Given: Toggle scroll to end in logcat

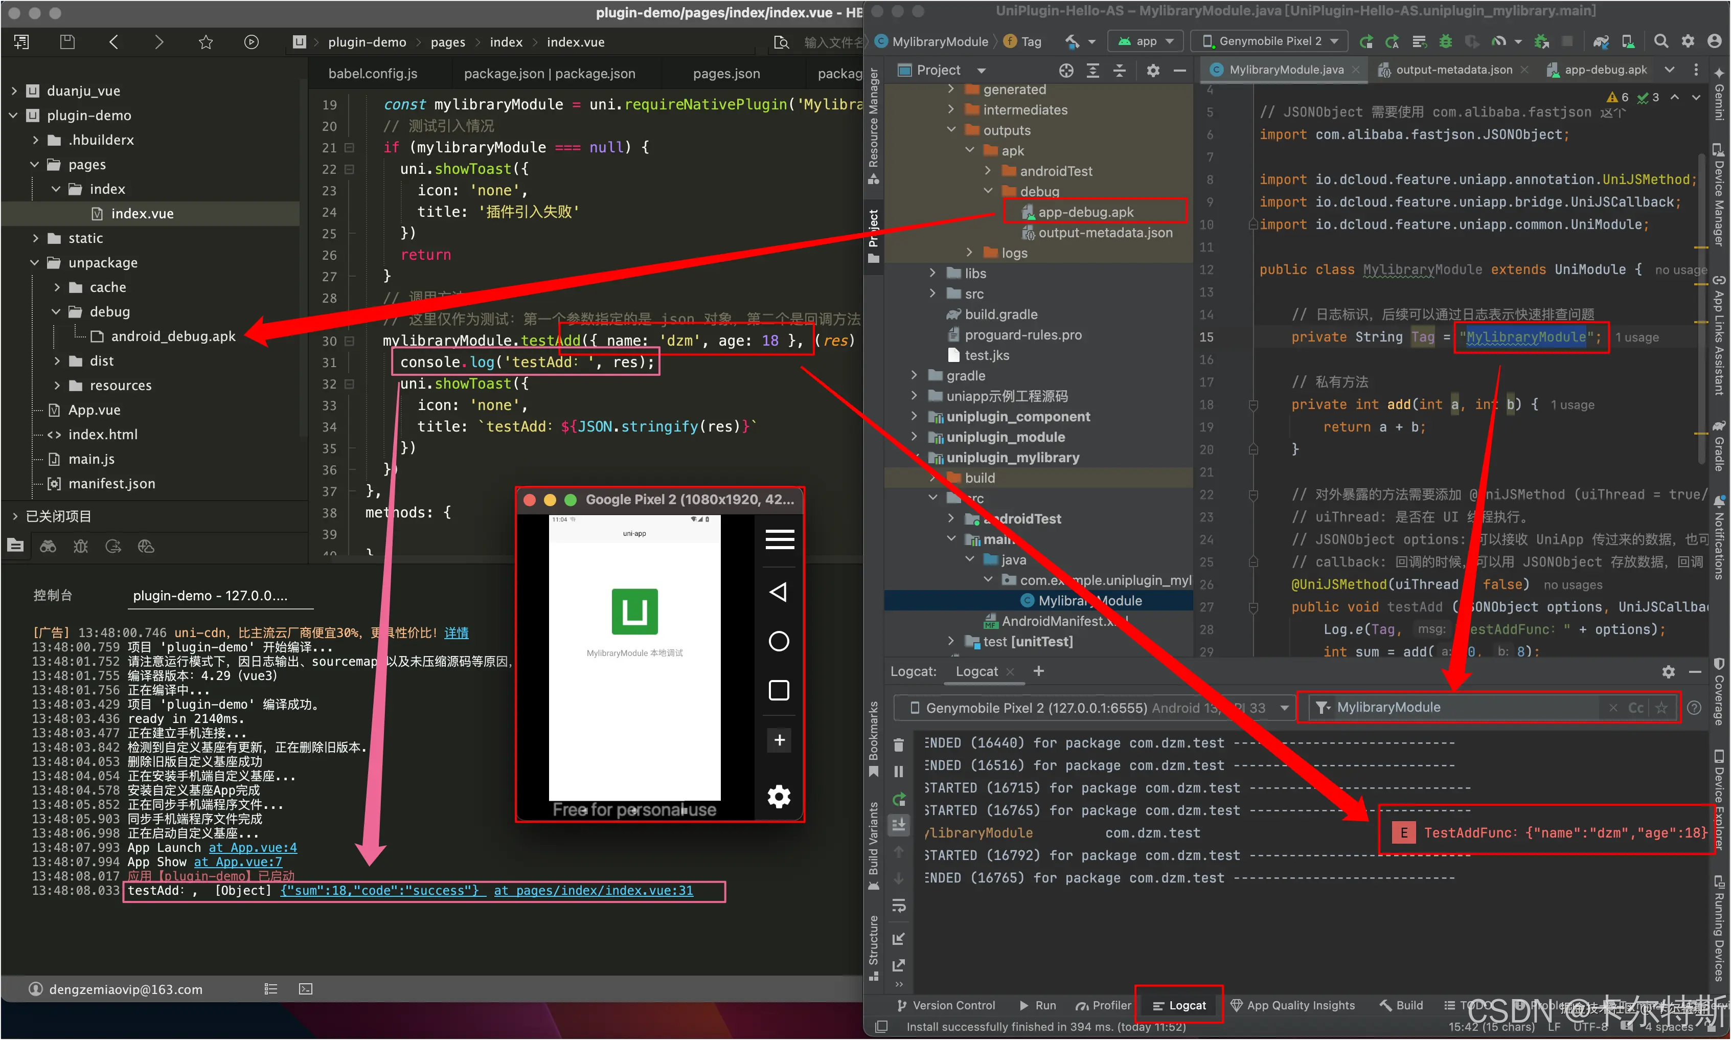Looking at the screenshot, I should coord(898,825).
